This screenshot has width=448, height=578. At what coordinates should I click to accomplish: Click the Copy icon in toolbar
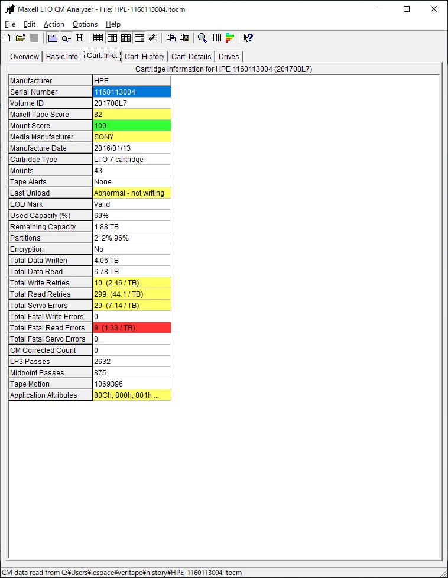pos(171,38)
